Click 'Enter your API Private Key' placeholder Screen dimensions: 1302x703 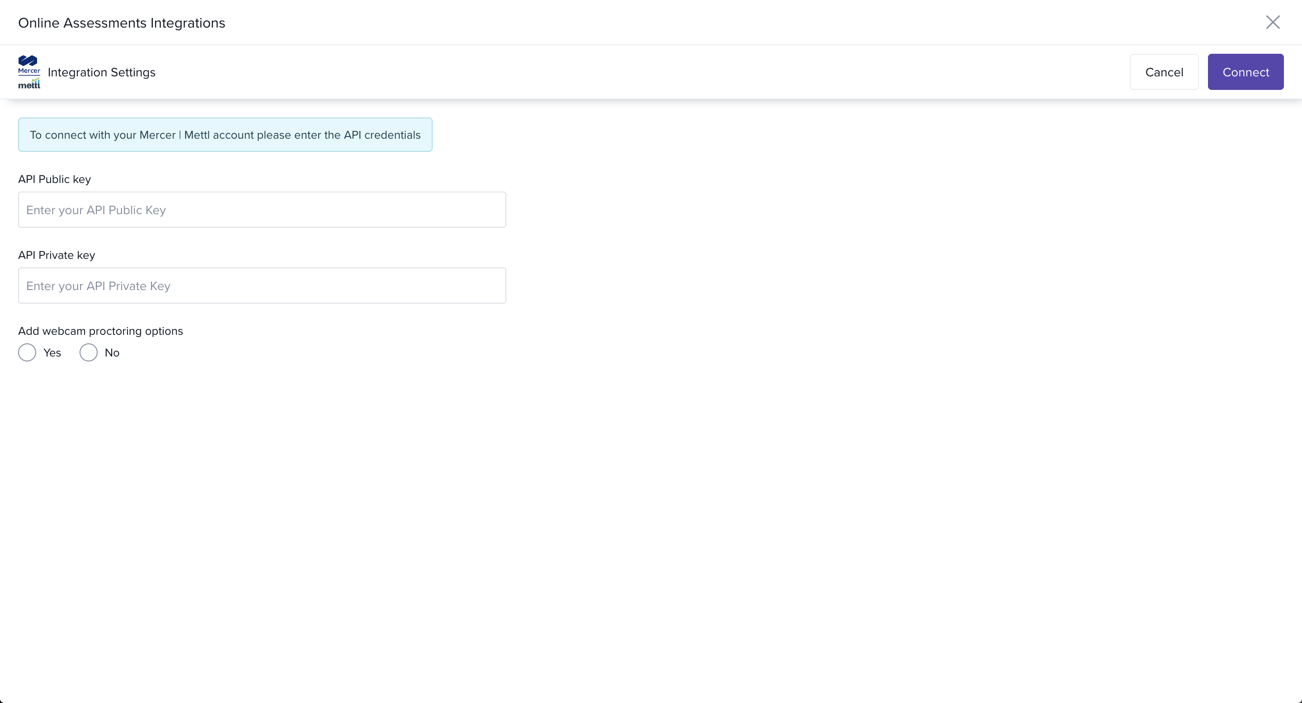(99, 286)
